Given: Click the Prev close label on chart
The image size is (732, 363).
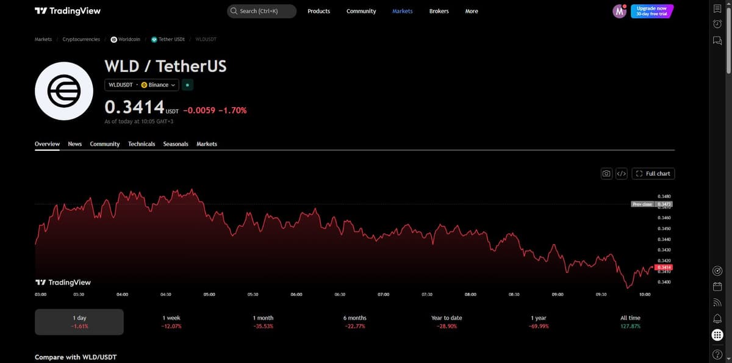Looking at the screenshot, I should click(x=642, y=204).
